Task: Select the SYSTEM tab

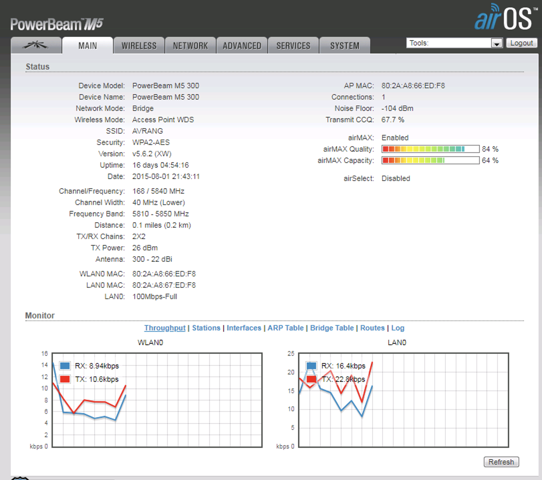Action: (x=345, y=45)
